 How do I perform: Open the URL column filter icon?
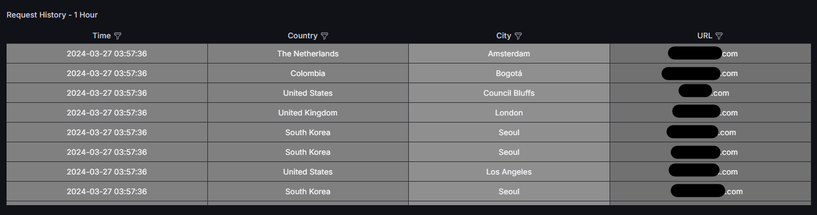(x=719, y=36)
